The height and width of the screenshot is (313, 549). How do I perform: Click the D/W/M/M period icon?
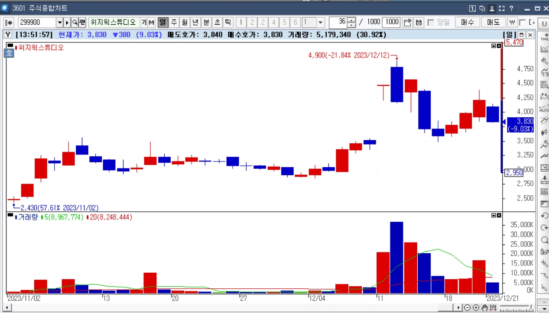point(544,192)
